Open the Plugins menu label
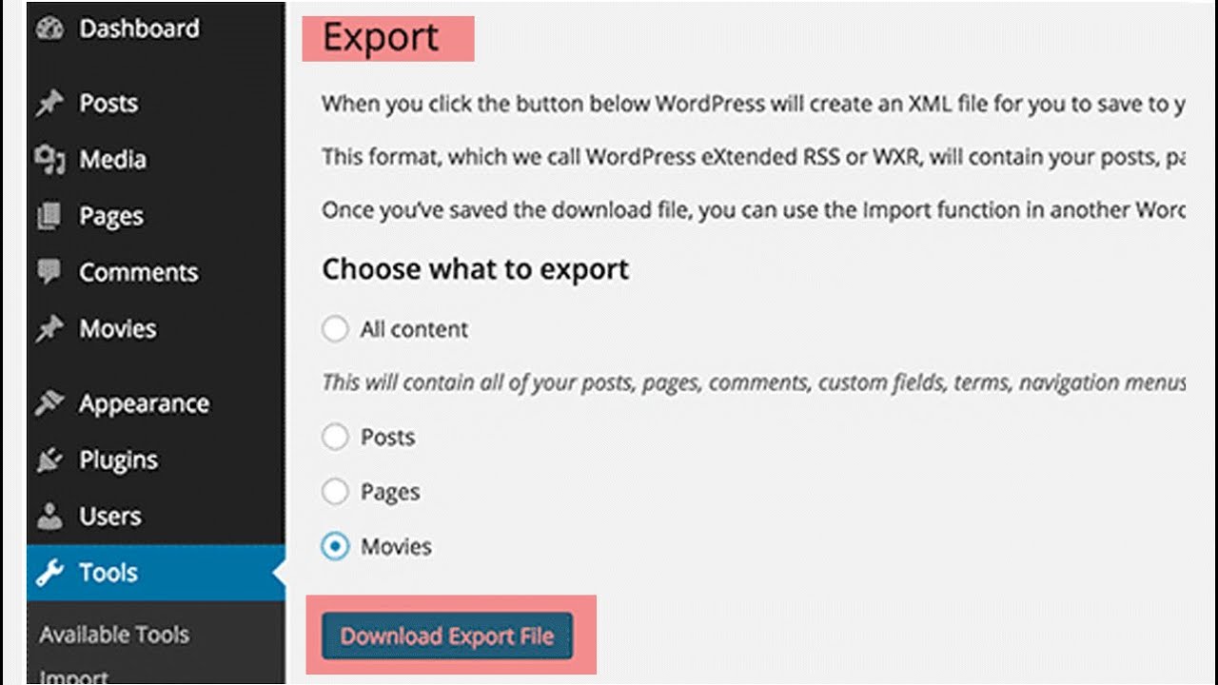The width and height of the screenshot is (1218, 685). pos(119,460)
